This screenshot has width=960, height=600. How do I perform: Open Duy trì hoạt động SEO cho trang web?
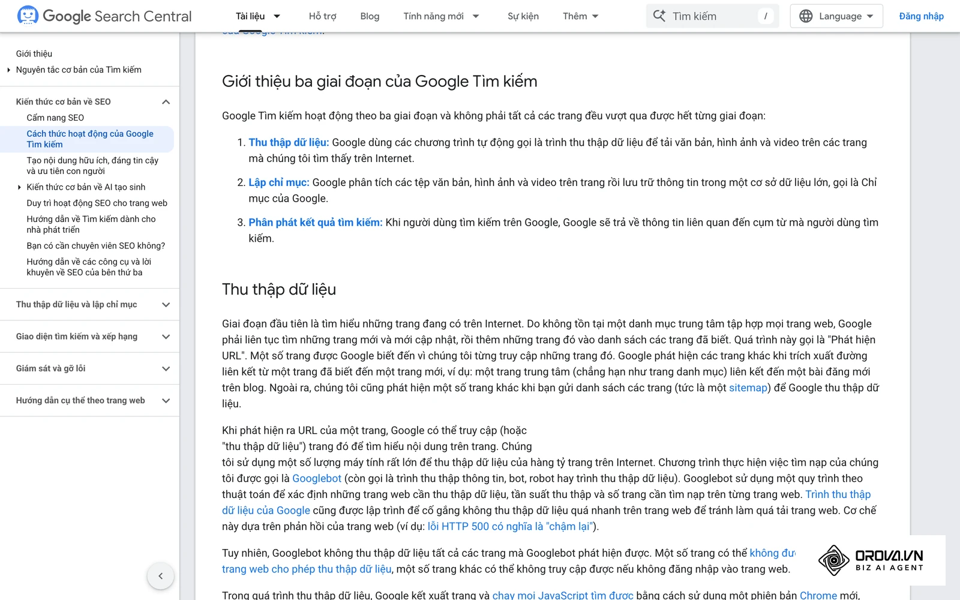(97, 203)
